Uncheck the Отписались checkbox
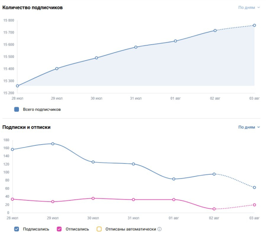 [59, 229]
